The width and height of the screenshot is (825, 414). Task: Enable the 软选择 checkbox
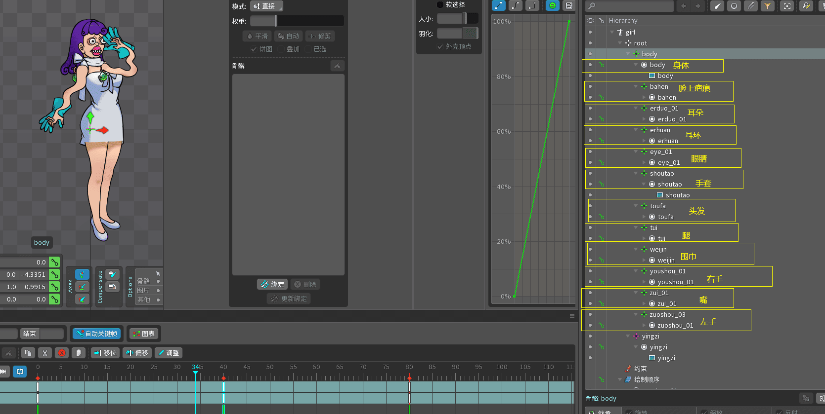click(x=440, y=5)
